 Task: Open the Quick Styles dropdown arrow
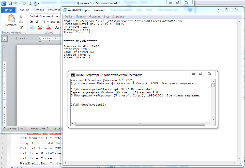39,4
